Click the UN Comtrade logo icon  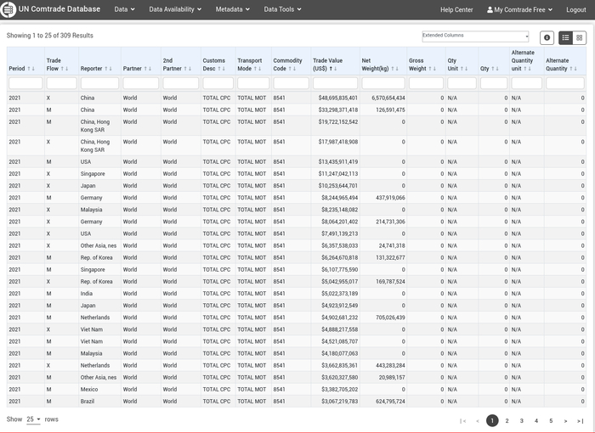point(10,9)
